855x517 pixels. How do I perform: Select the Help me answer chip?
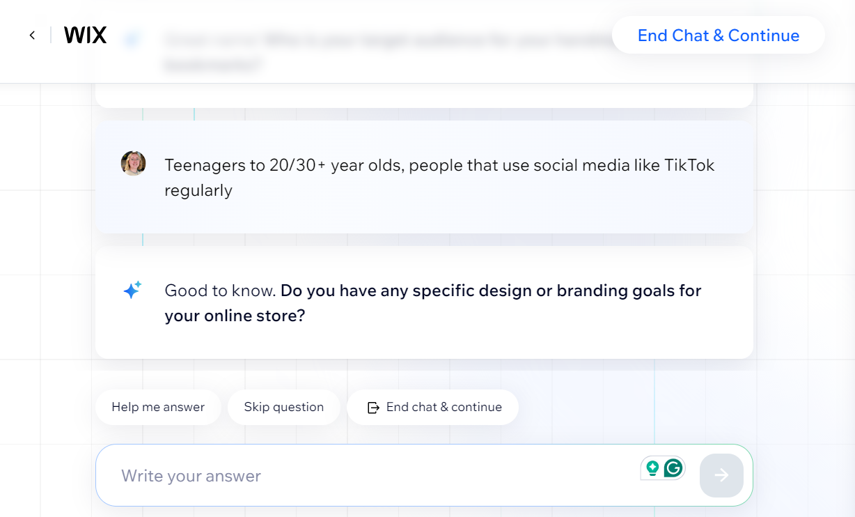pos(157,407)
